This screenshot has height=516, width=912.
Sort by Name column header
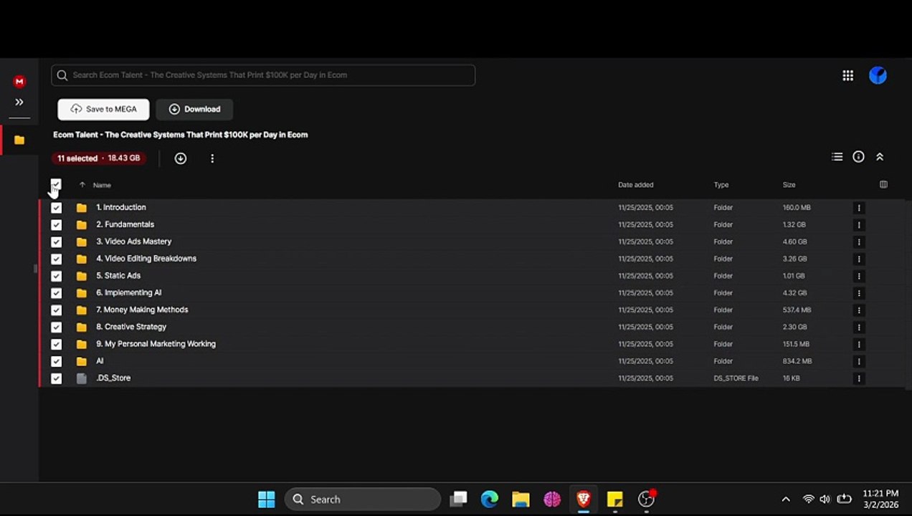click(102, 185)
